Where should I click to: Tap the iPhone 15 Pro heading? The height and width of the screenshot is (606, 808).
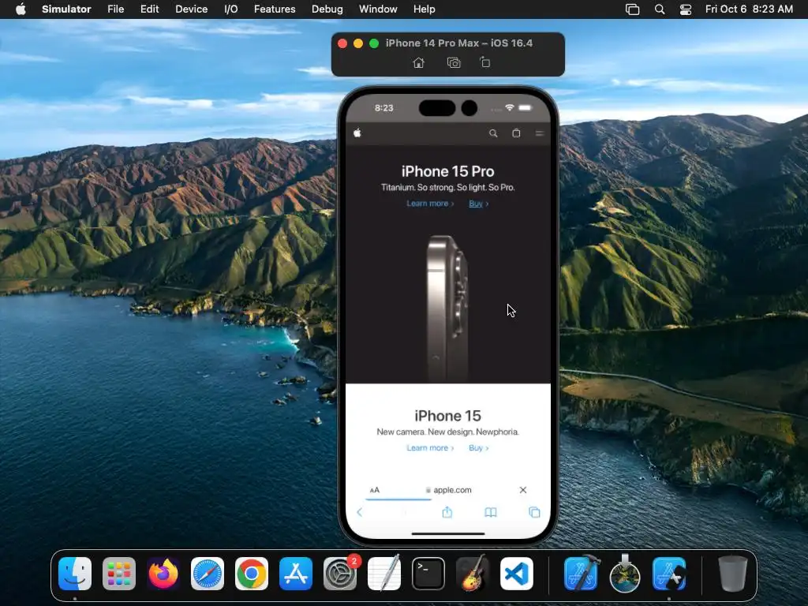[448, 171]
